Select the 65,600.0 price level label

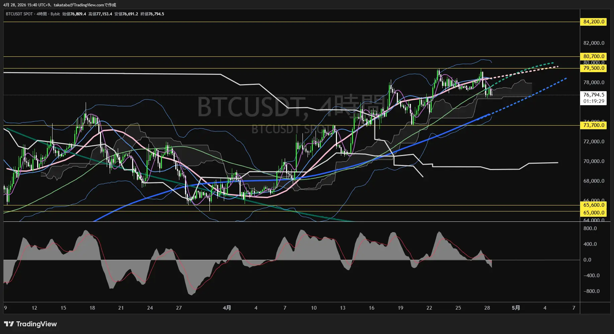(594, 205)
